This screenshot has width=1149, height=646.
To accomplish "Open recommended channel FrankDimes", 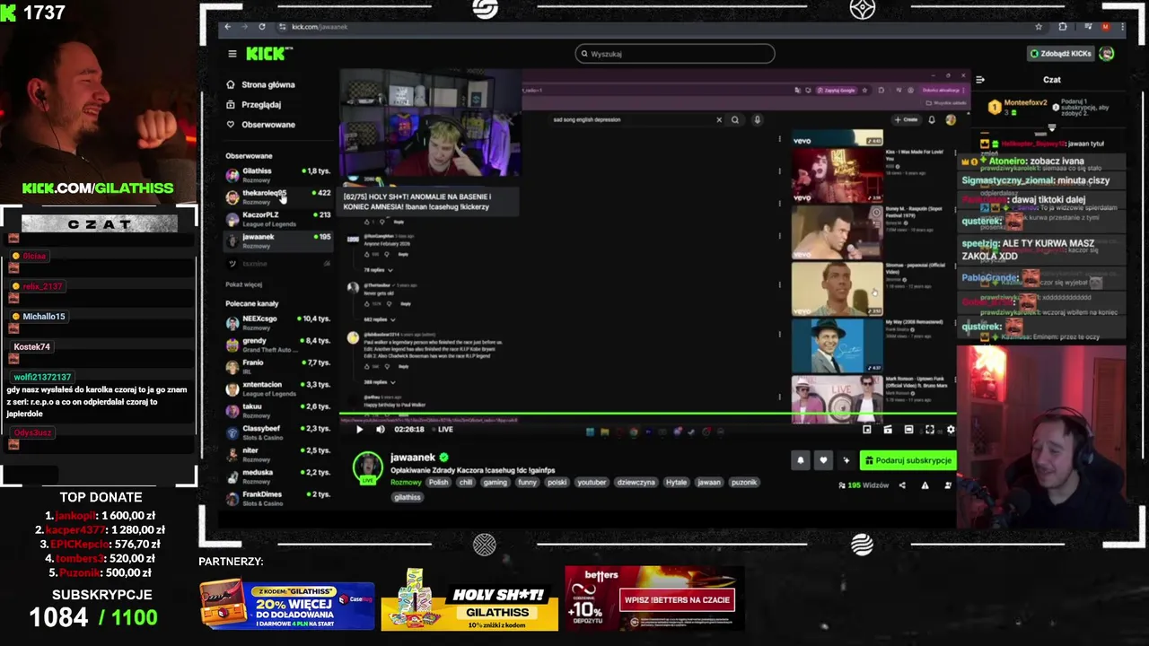I will (277, 498).
